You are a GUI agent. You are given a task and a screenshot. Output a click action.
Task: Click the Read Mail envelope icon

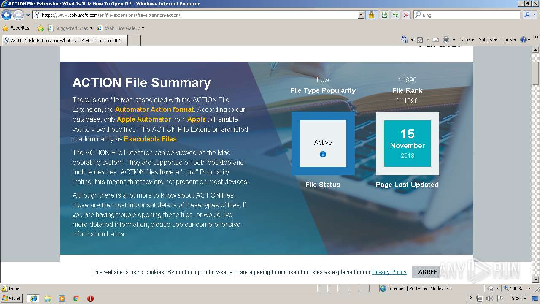click(x=436, y=40)
